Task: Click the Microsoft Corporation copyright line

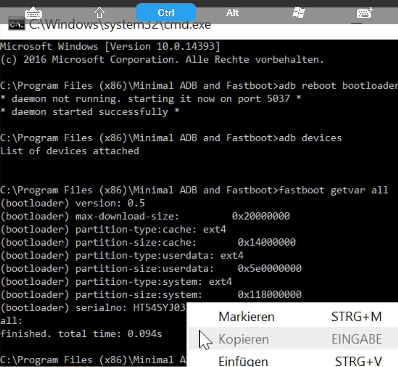Action: [162, 59]
